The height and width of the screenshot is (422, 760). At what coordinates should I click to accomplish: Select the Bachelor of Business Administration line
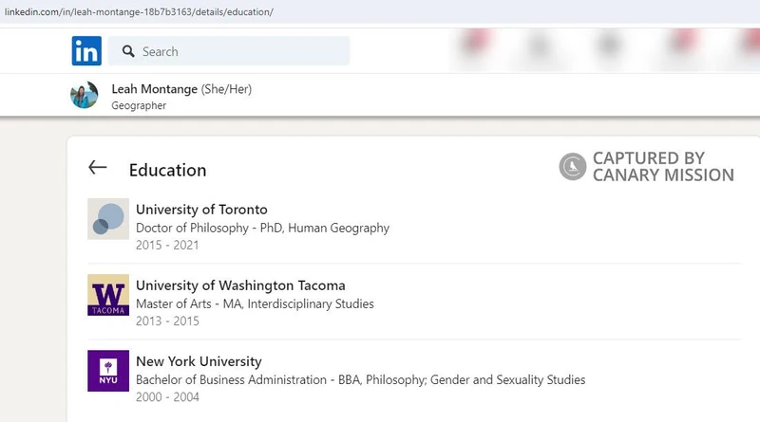(x=361, y=380)
